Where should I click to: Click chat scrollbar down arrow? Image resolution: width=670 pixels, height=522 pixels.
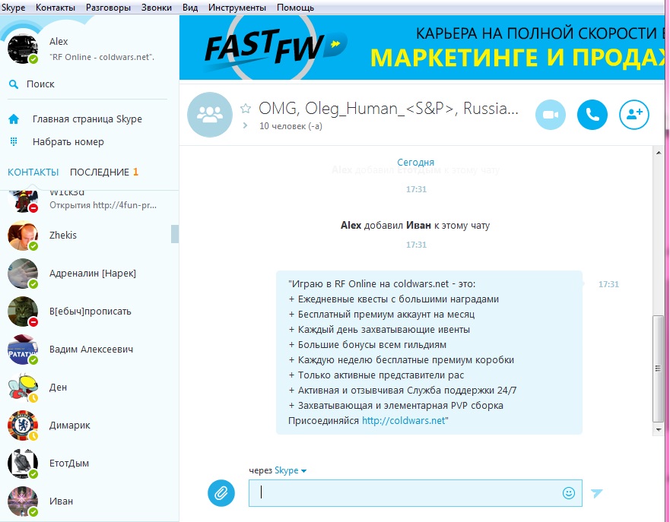tap(658, 429)
